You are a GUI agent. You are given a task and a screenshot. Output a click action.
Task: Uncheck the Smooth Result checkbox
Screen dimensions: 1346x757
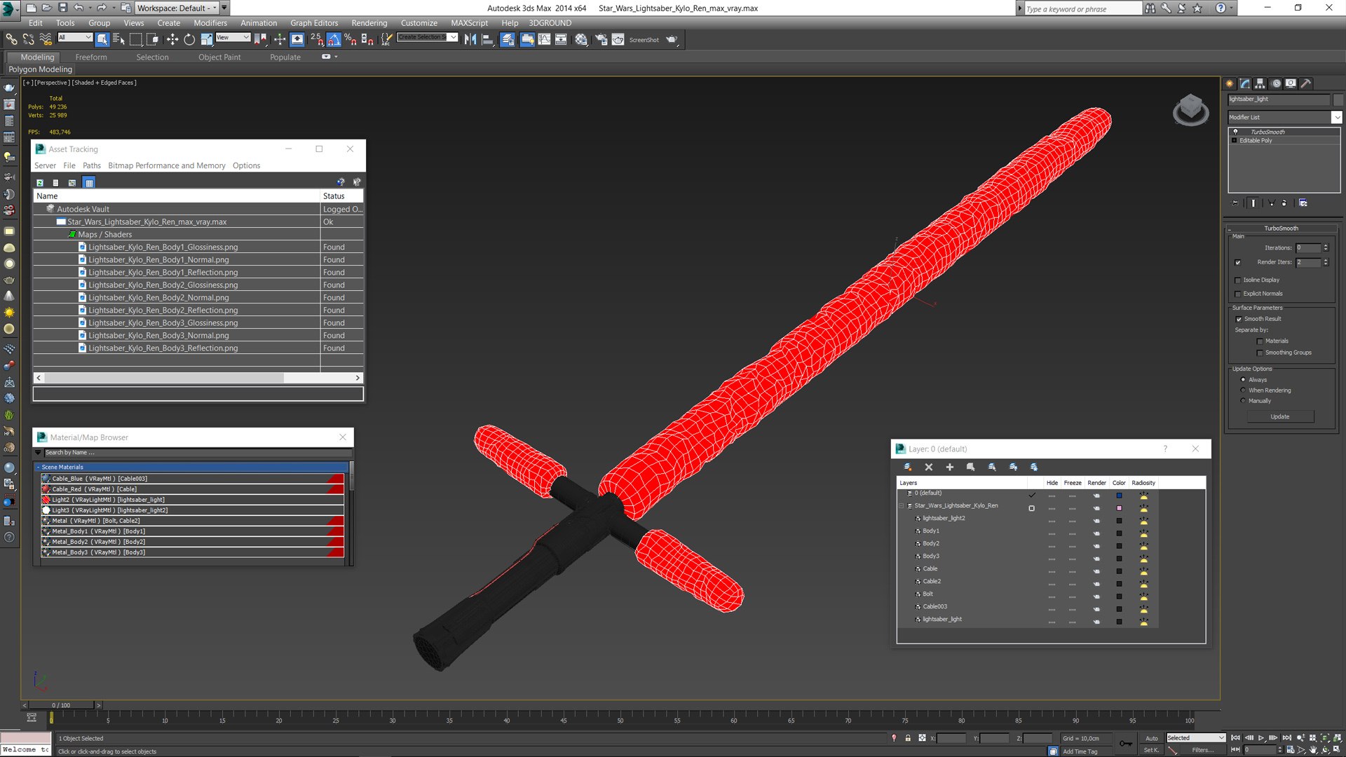(x=1239, y=320)
